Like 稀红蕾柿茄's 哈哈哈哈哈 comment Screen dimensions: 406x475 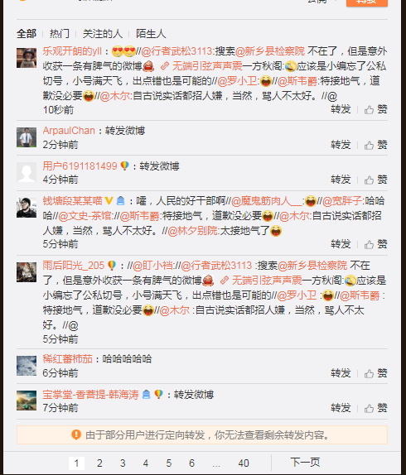tap(369, 373)
